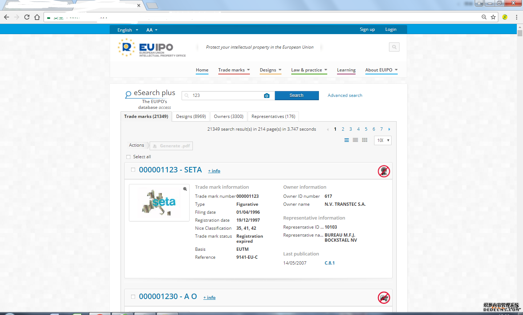Switch to the compact list view icon

[355, 140]
